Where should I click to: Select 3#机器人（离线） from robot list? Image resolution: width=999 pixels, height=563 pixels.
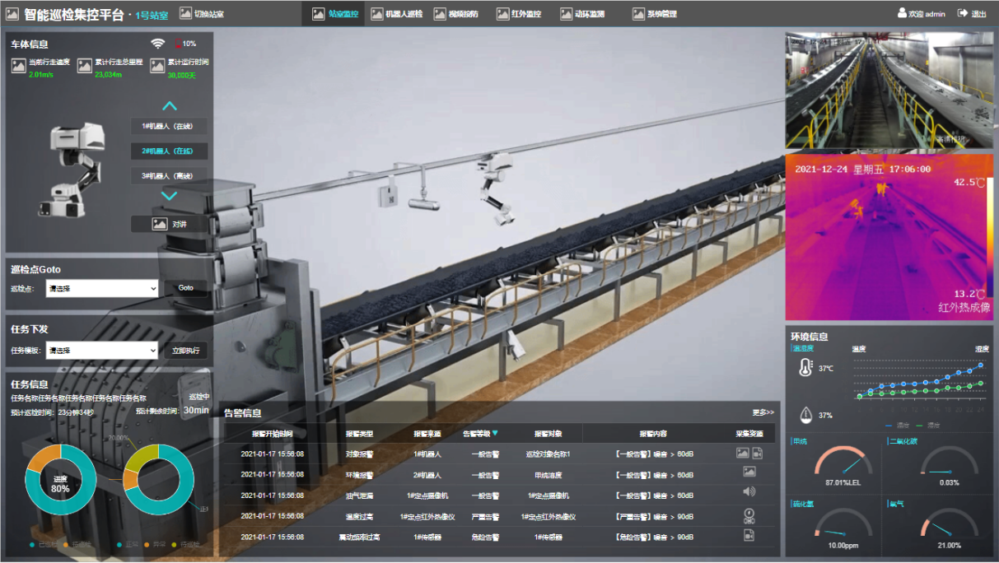[169, 175]
